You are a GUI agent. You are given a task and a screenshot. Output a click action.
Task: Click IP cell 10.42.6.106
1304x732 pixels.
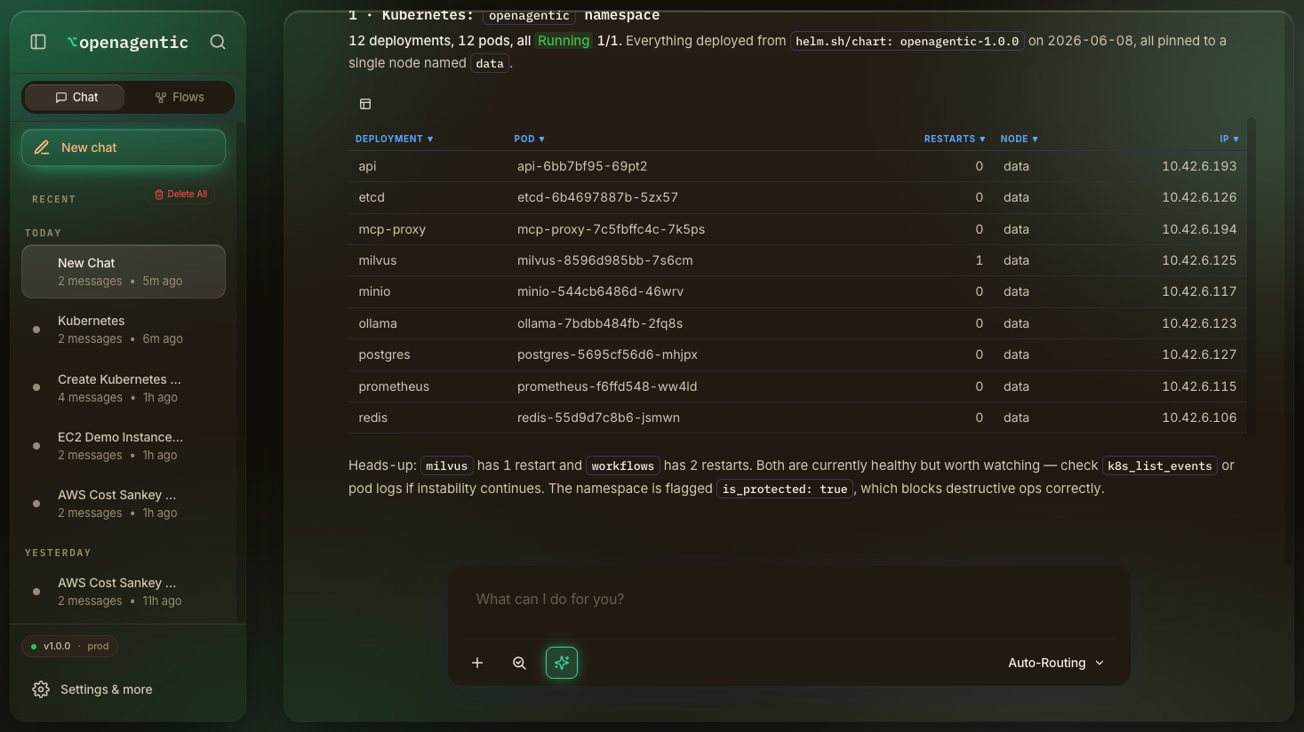(1199, 418)
